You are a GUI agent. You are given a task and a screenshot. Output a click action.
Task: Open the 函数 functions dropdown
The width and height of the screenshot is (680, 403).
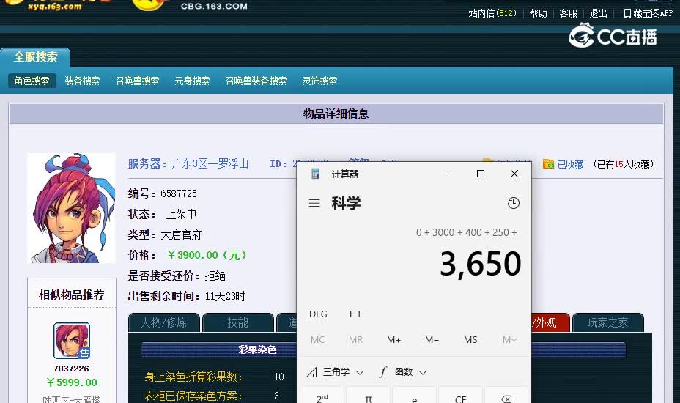point(403,371)
